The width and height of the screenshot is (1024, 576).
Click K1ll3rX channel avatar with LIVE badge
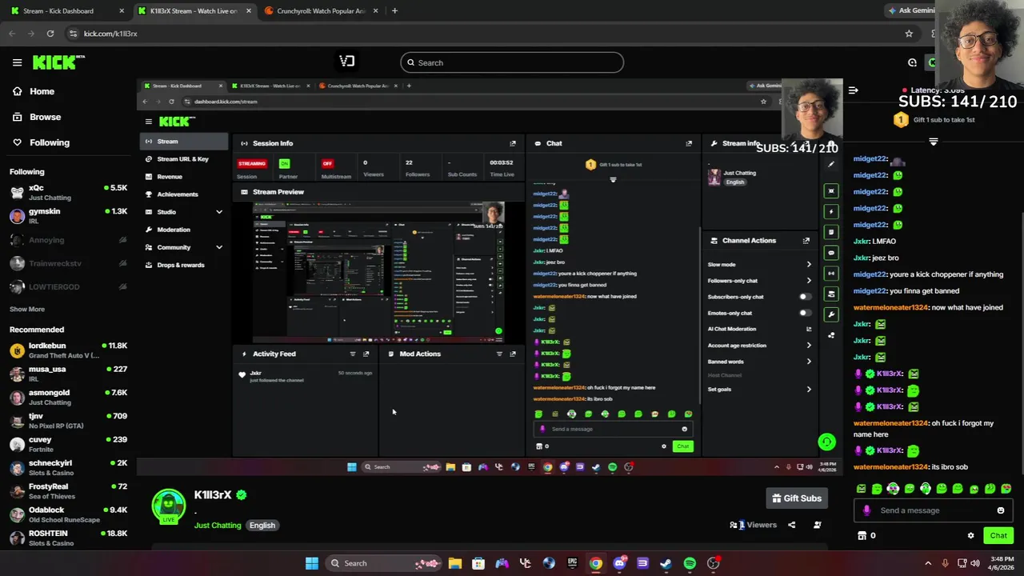(x=168, y=506)
